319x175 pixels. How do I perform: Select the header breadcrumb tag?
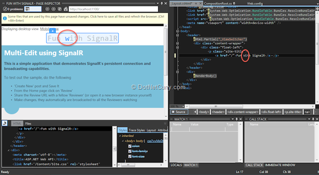(218, 112)
